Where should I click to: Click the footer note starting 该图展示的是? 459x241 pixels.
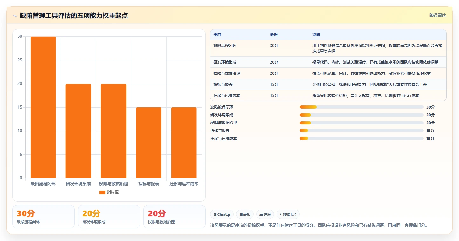[319, 225]
